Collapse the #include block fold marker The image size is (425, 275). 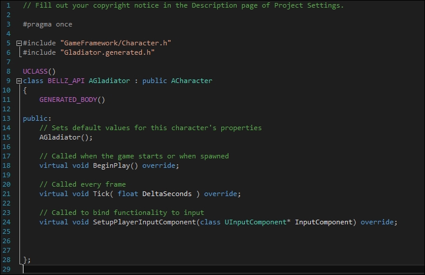tap(19, 43)
